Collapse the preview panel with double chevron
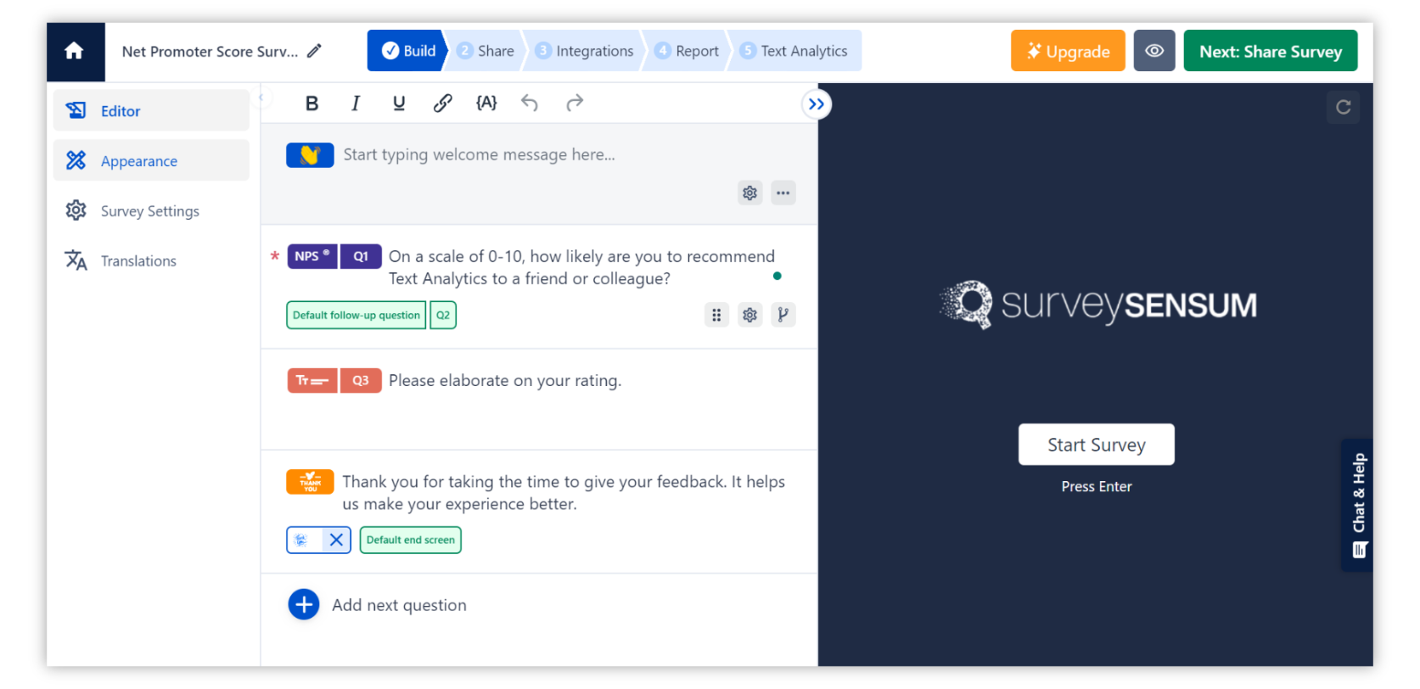The image size is (1420, 689). click(x=816, y=104)
